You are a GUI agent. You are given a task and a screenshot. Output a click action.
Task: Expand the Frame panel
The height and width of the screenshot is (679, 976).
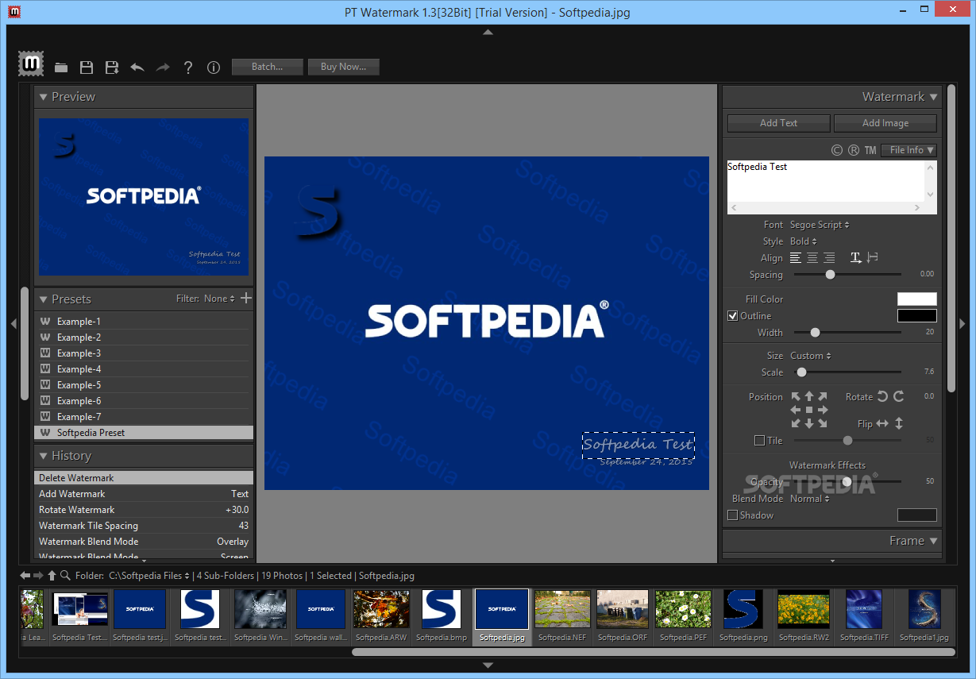(933, 541)
